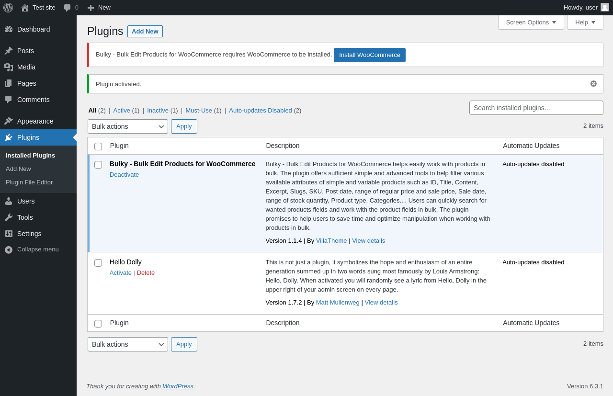Screen dimensions: 613x396
Task: Open the Users menu label
Action: click(x=26, y=201)
